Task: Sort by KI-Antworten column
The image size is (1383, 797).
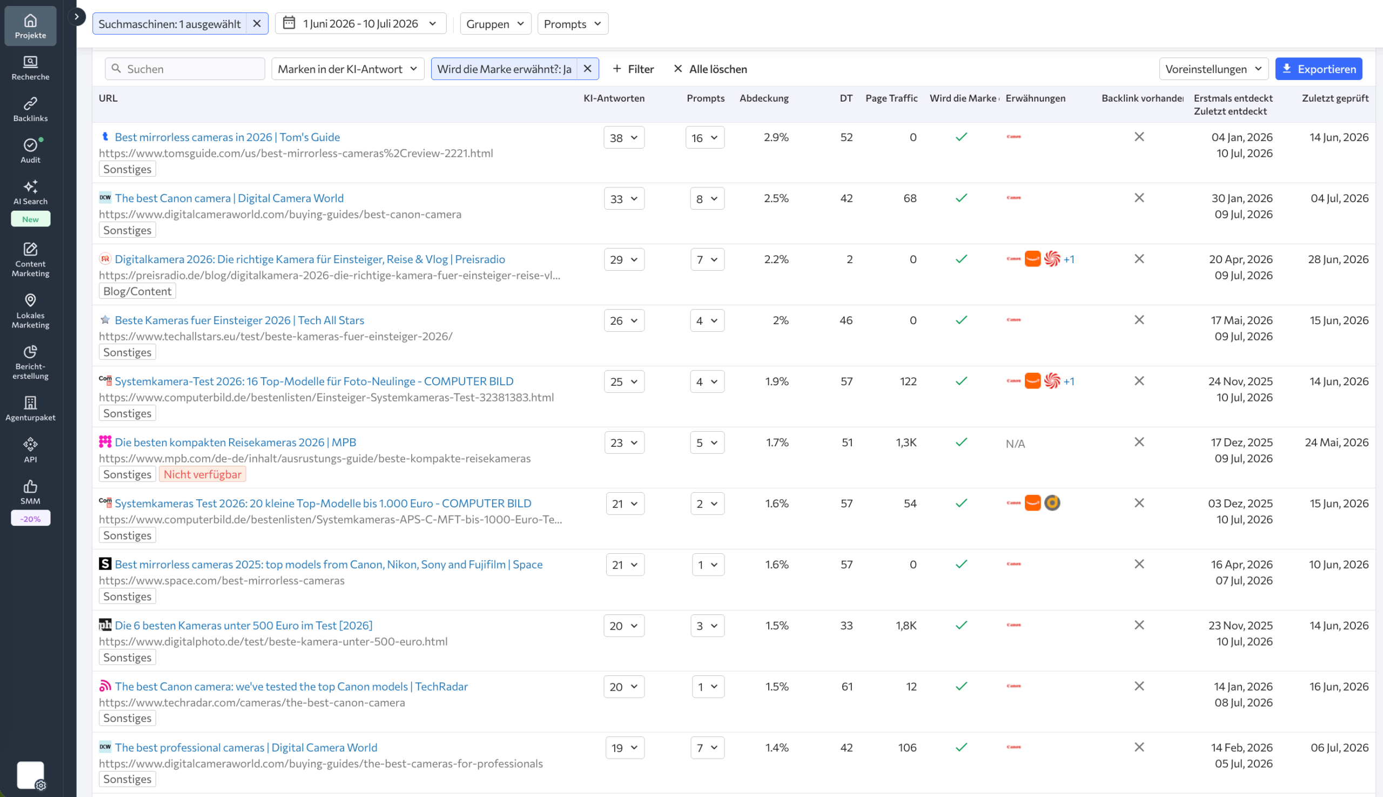Action: (x=614, y=98)
